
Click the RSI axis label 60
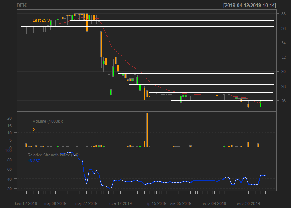tap(9, 169)
